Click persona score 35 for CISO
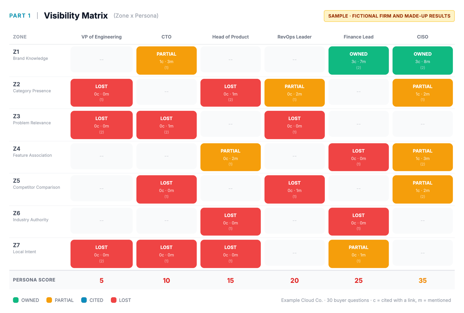The height and width of the screenshot is (313, 464). pos(422,280)
